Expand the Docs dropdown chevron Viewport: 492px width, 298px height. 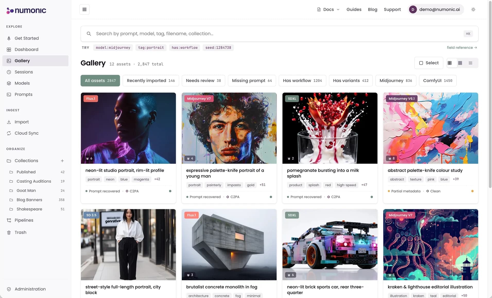[338, 10]
